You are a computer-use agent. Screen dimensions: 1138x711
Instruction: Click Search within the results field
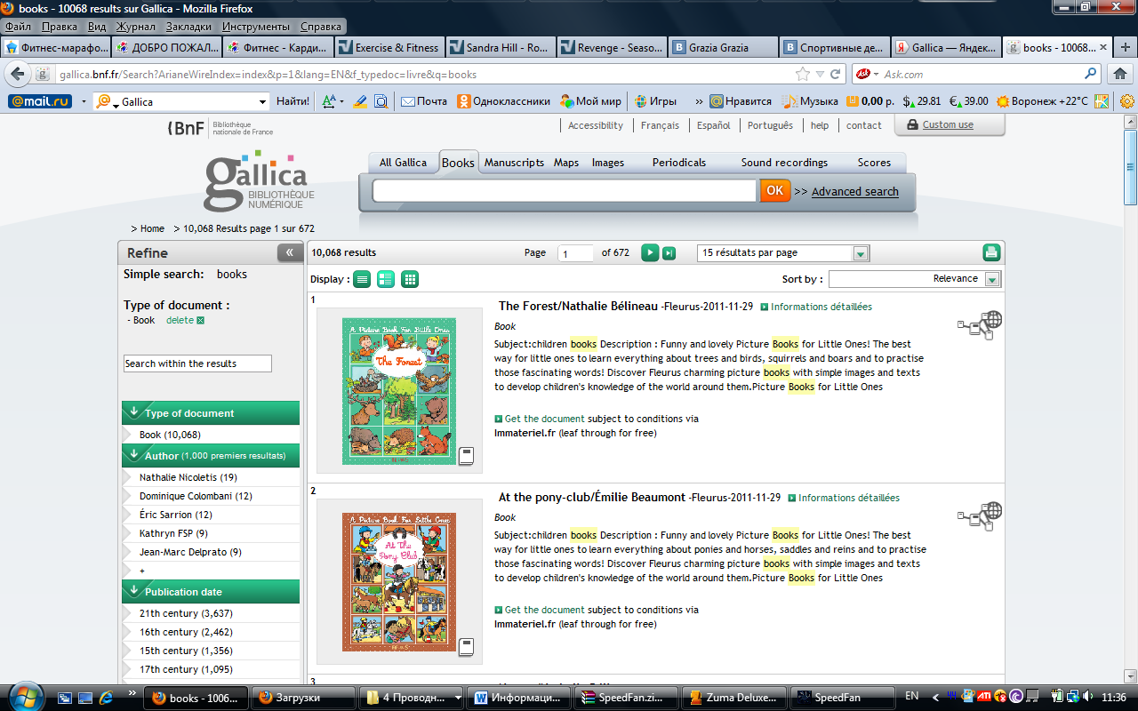(x=197, y=363)
